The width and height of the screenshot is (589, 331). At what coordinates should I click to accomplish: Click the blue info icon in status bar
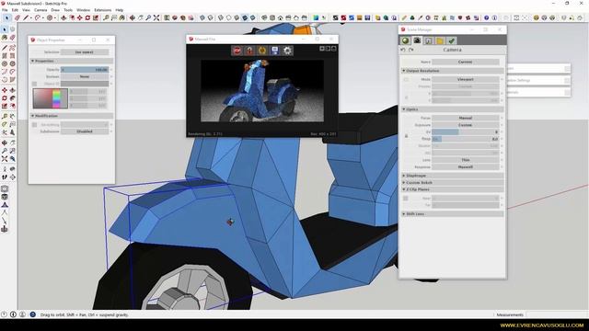tap(33, 314)
